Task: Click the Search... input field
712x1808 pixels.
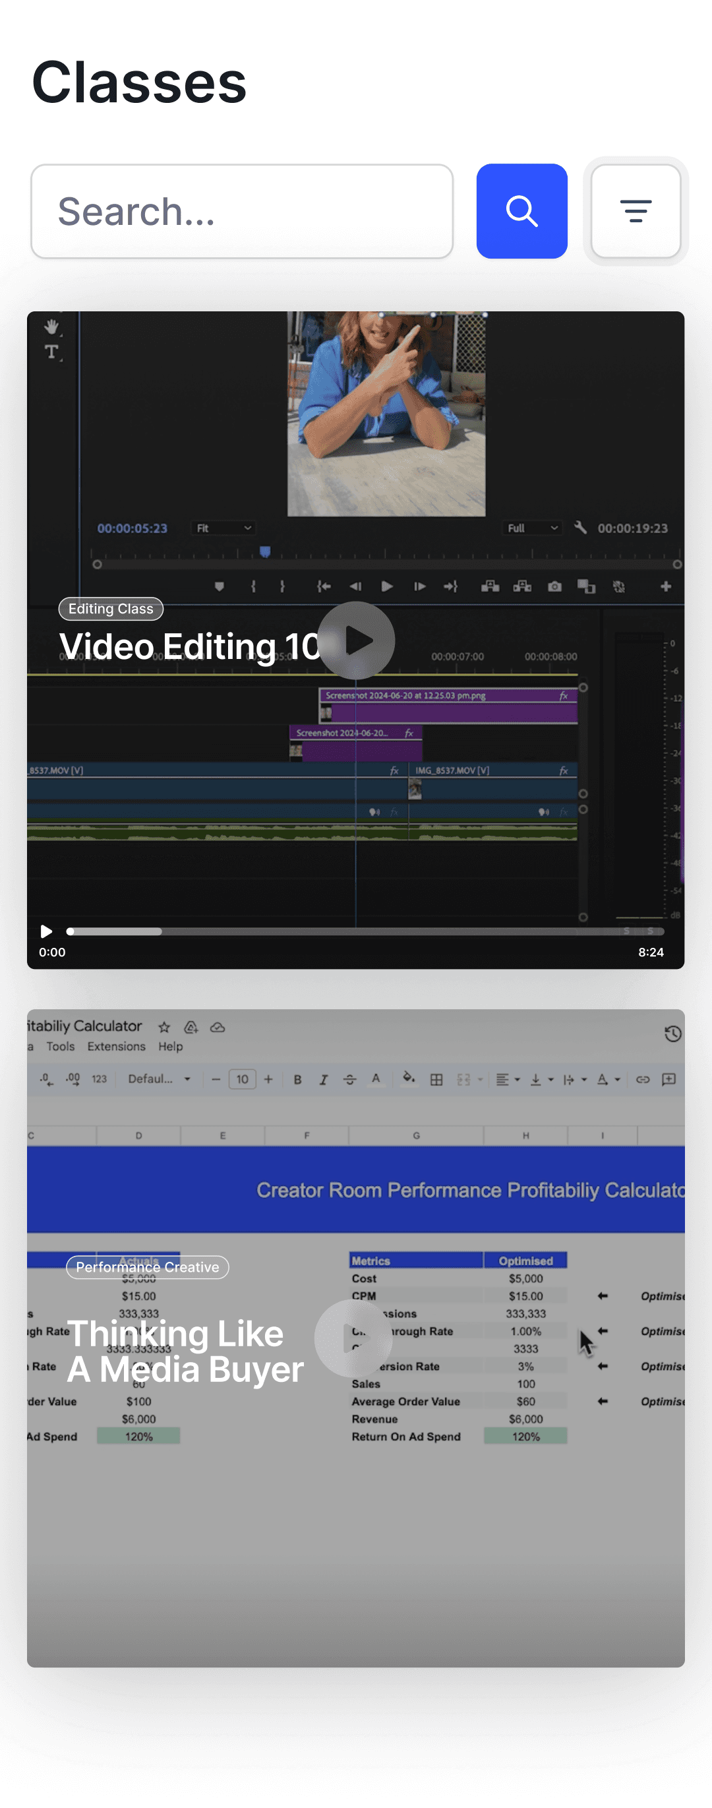Action: pyautogui.click(x=242, y=211)
